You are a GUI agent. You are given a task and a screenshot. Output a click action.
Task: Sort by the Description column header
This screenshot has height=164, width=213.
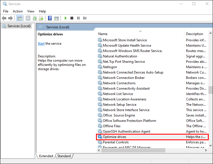[196, 34]
